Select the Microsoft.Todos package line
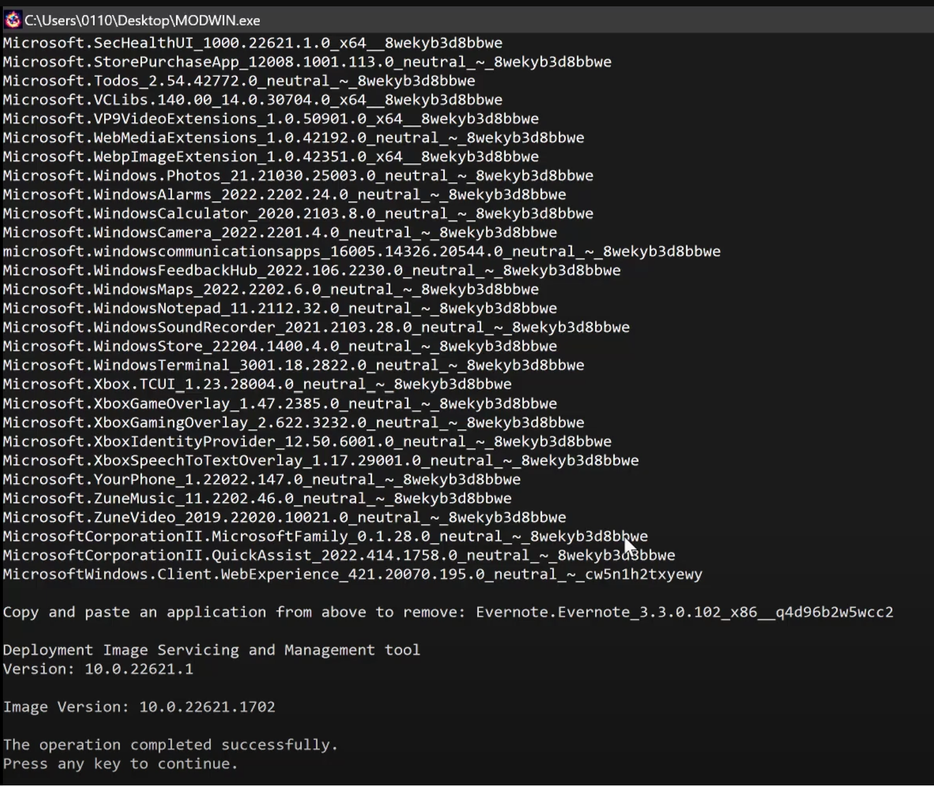934x786 pixels. coord(239,81)
